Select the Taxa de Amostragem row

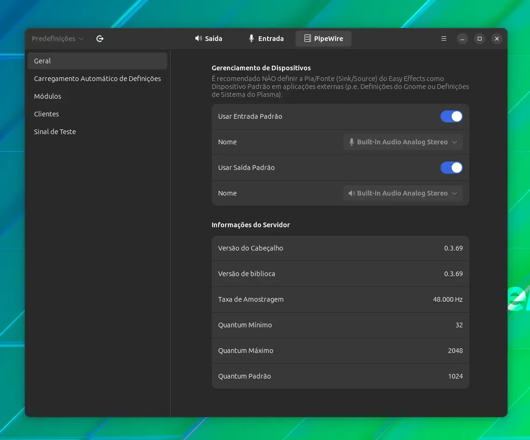point(340,299)
